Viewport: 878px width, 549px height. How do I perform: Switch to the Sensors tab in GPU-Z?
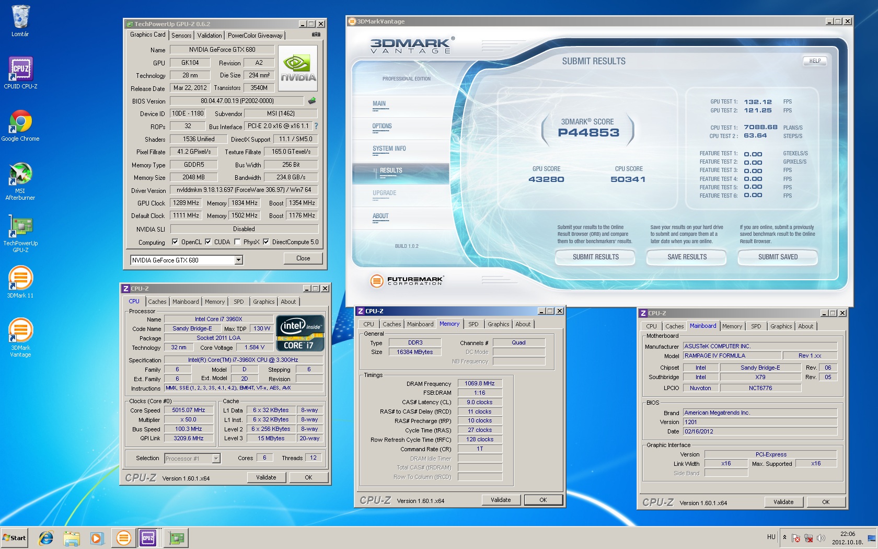(181, 36)
